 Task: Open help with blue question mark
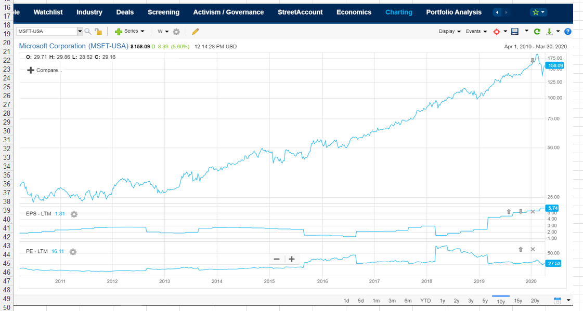coord(567,32)
